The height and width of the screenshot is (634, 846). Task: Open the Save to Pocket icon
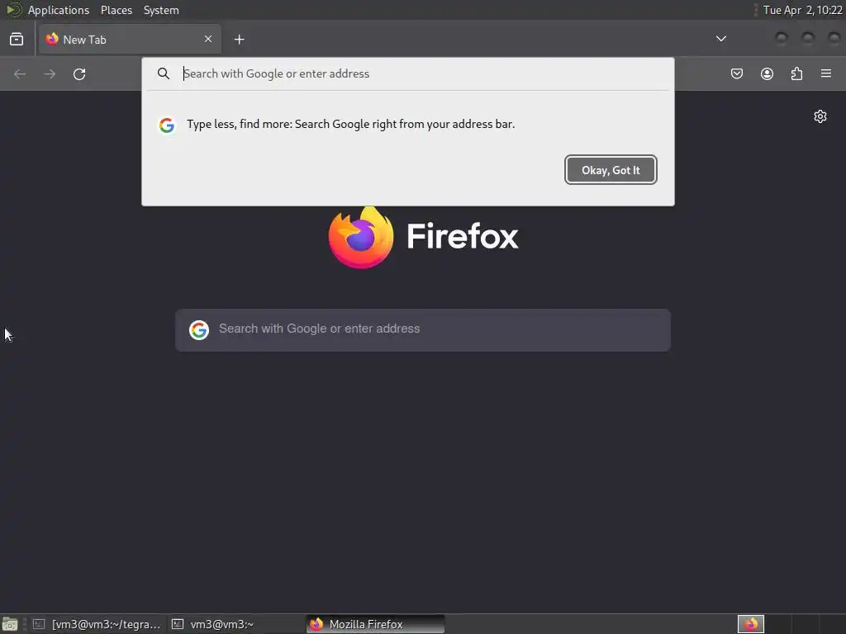(x=736, y=73)
